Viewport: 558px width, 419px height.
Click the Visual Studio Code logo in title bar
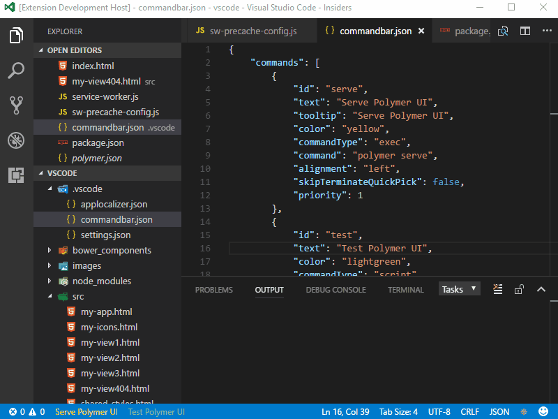tap(10, 7)
